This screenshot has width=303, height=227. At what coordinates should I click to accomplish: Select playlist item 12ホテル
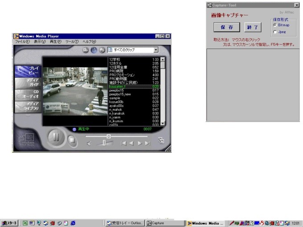(x=134, y=63)
